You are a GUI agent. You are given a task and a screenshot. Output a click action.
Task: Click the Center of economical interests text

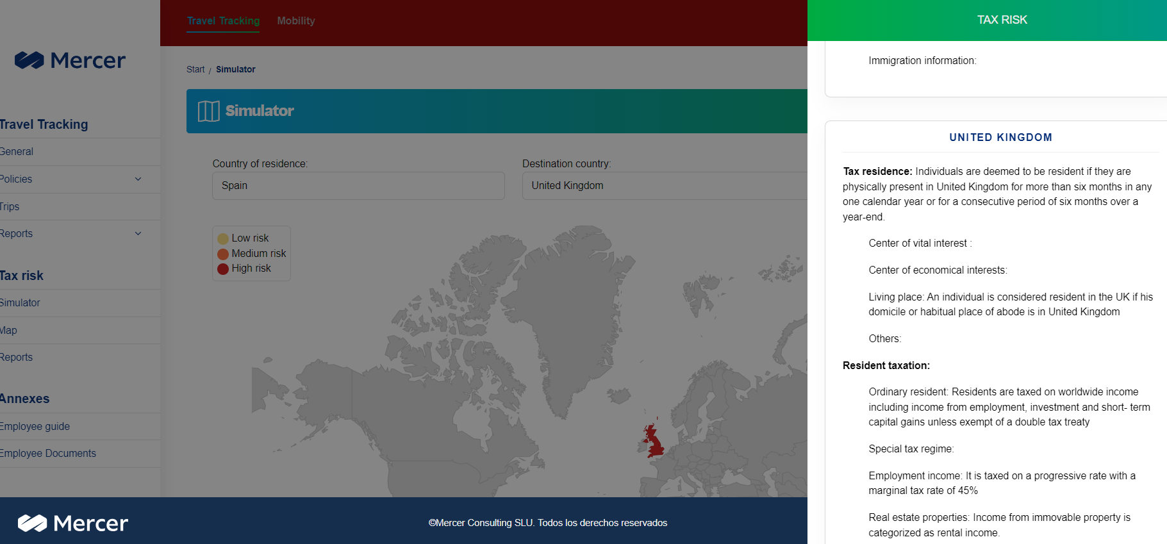tap(938, 270)
